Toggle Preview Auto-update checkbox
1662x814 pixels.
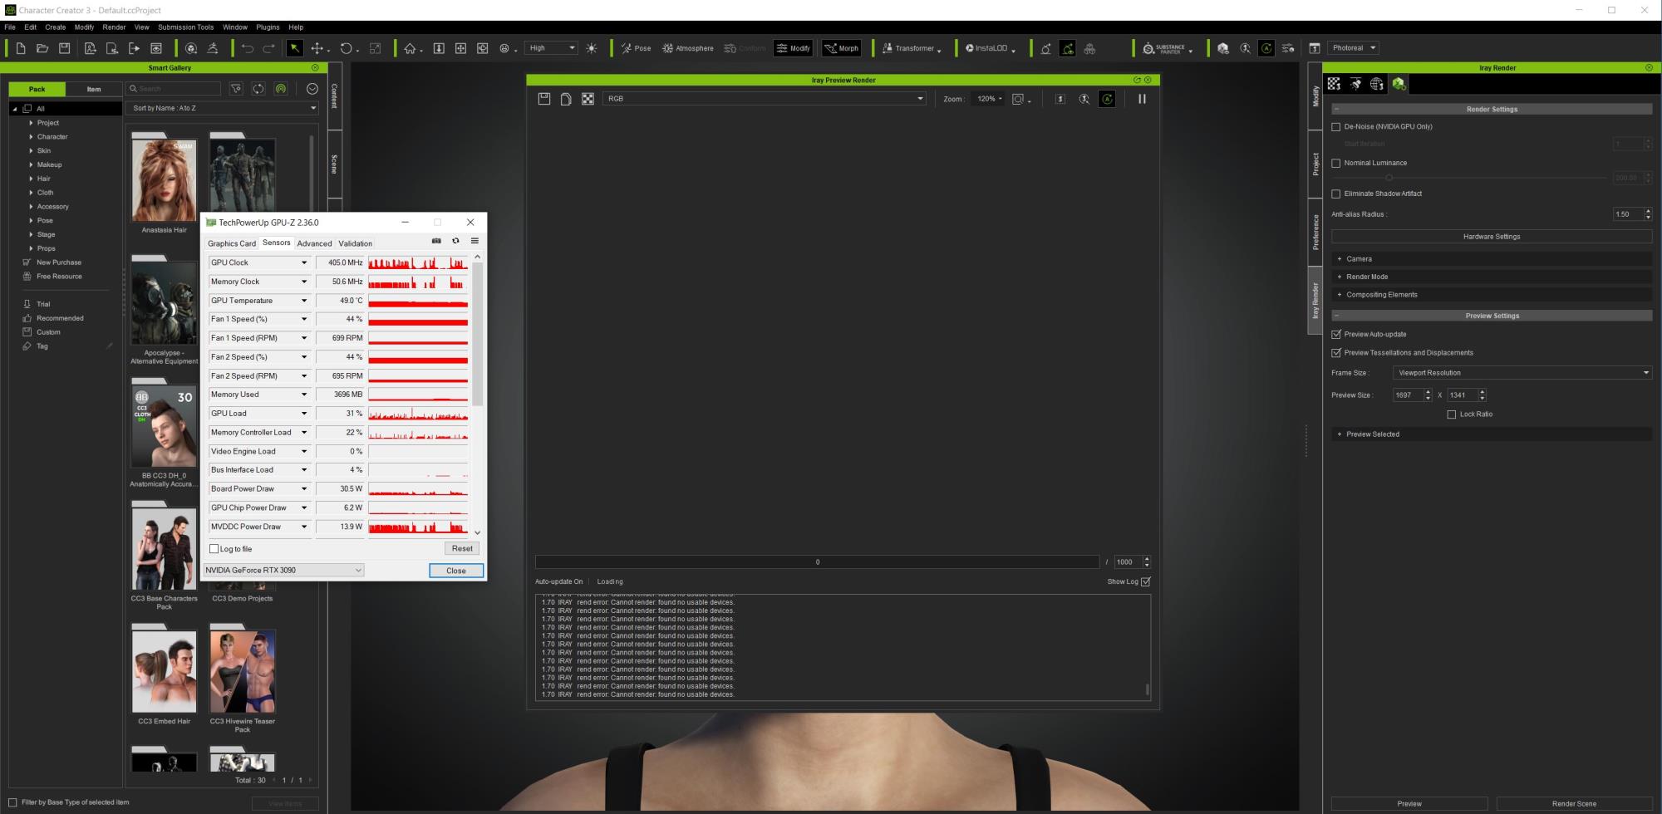click(x=1336, y=335)
